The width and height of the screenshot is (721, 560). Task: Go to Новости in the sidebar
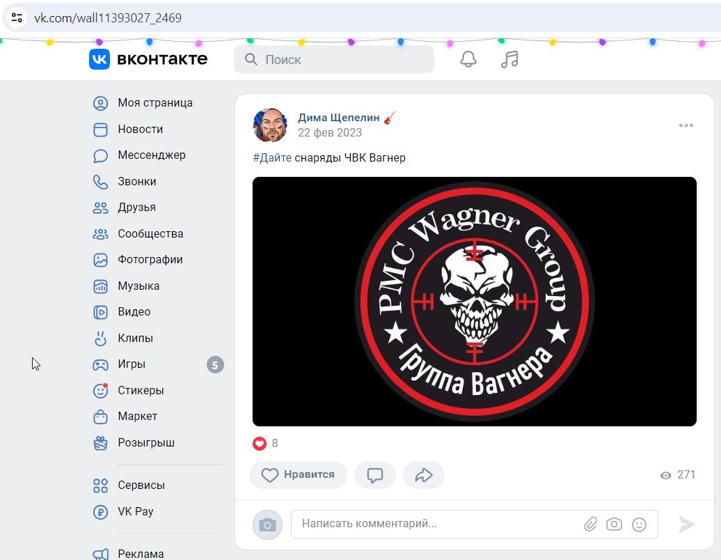point(141,130)
